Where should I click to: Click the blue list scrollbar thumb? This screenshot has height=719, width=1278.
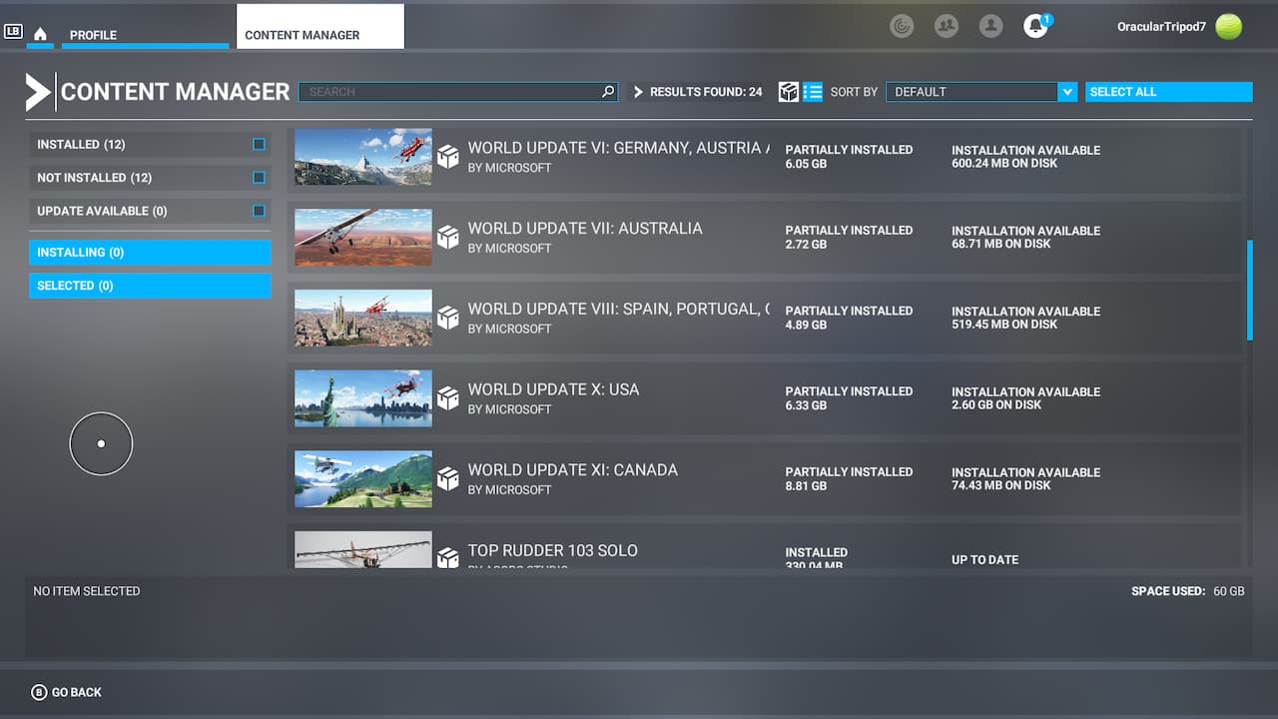pos(1250,290)
